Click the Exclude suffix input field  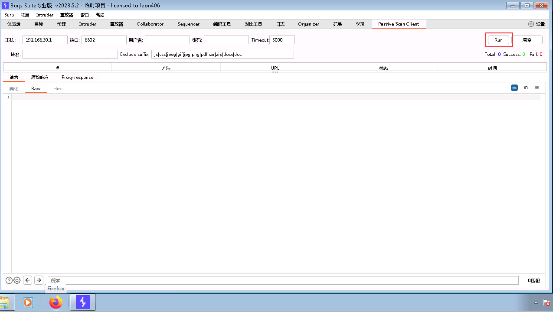pyautogui.click(x=223, y=54)
